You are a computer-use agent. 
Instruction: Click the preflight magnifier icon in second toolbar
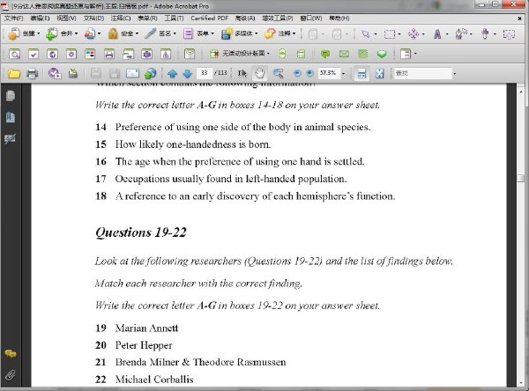point(14,54)
